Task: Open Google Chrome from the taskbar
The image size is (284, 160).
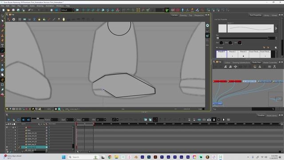Action: (x=110, y=157)
